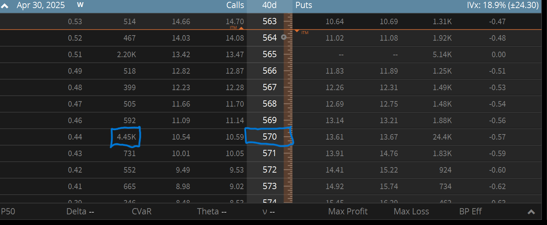Collapse the Apr 30, 2025 expiration chevron
This screenshot has width=547, height=225.
click(x=5, y=6)
